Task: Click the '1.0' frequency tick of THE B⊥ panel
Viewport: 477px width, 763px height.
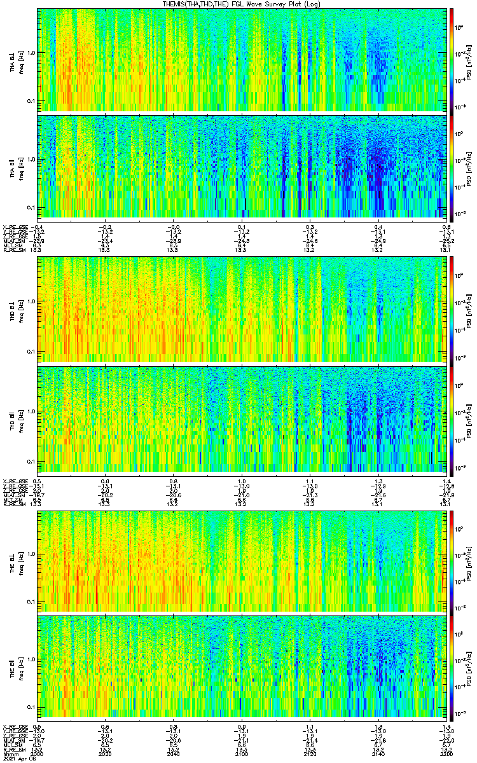Action: (31, 554)
